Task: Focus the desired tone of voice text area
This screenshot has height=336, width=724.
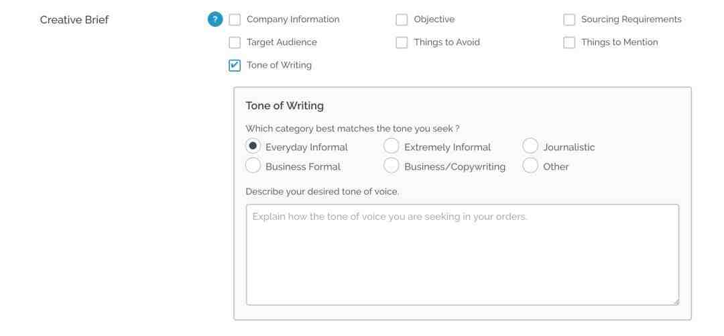Action: (x=462, y=255)
